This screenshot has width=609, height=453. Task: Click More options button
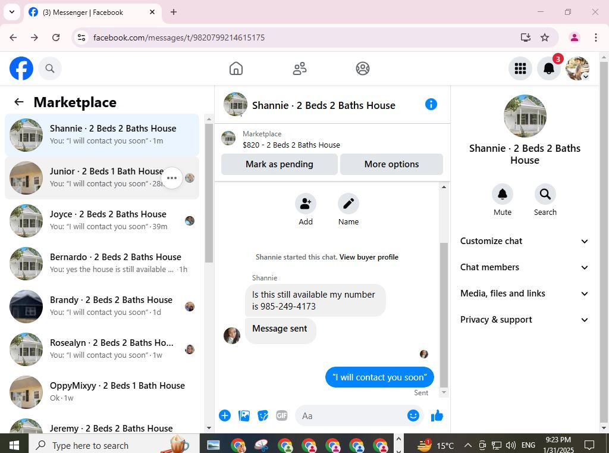tap(391, 164)
